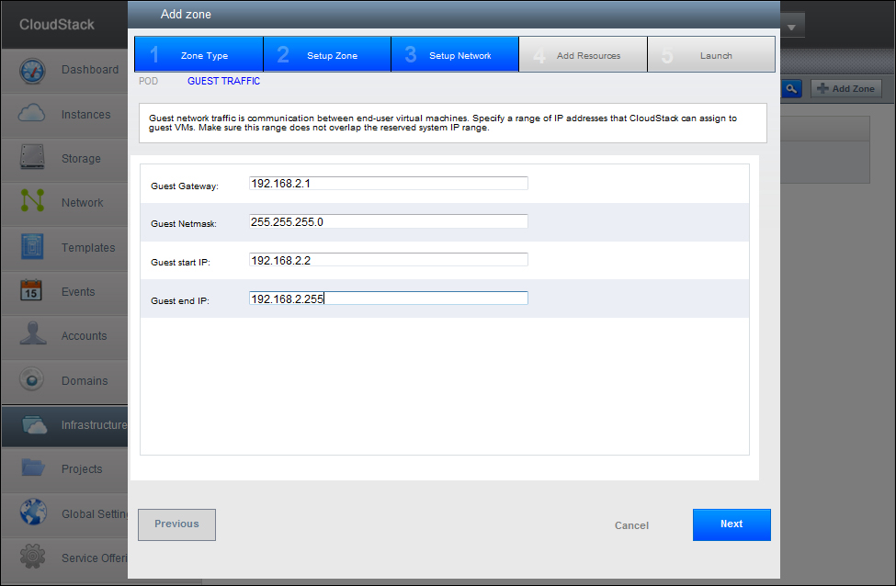Click the Global Settings globe icon

(x=32, y=513)
